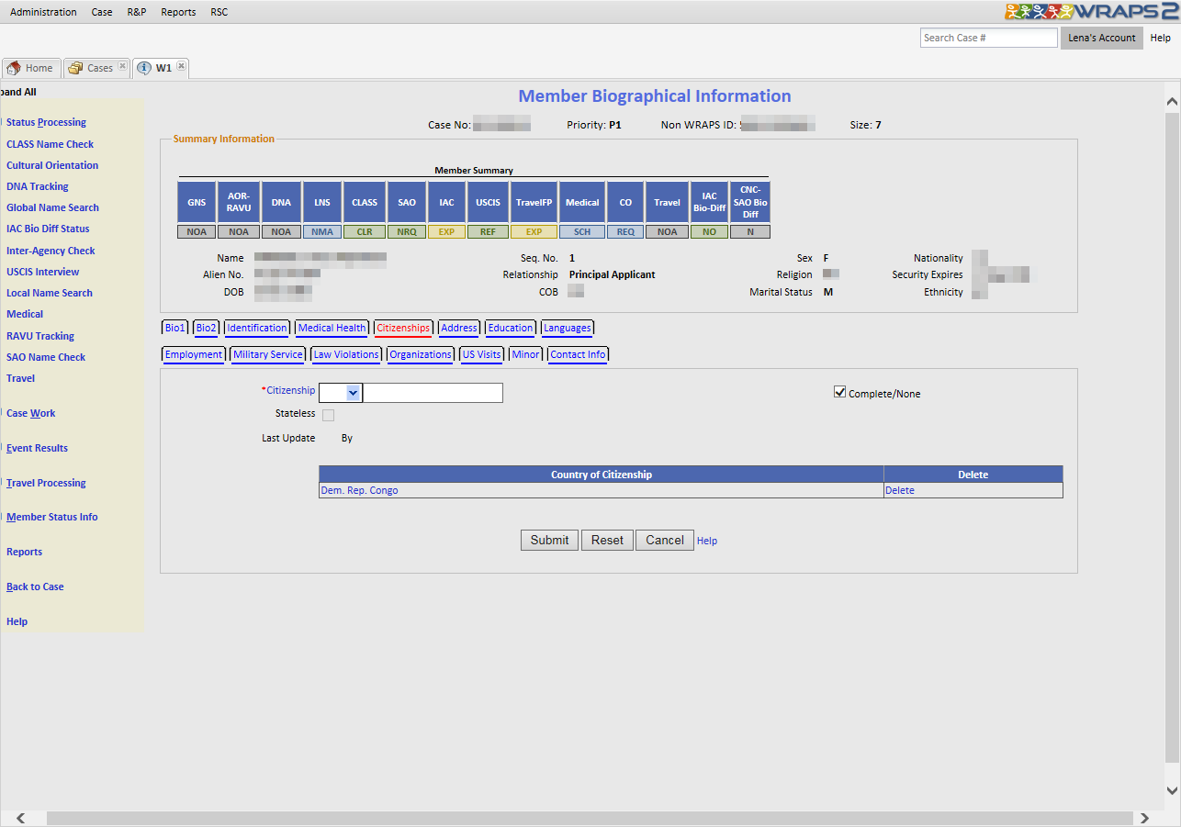The image size is (1181, 827).
Task: Open the Identification tab
Action: pos(257,328)
